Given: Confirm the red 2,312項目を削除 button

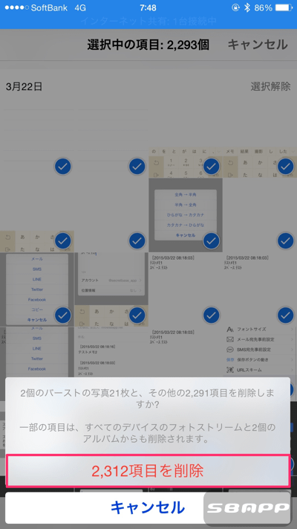Looking at the screenshot, I should pyautogui.click(x=148, y=471).
